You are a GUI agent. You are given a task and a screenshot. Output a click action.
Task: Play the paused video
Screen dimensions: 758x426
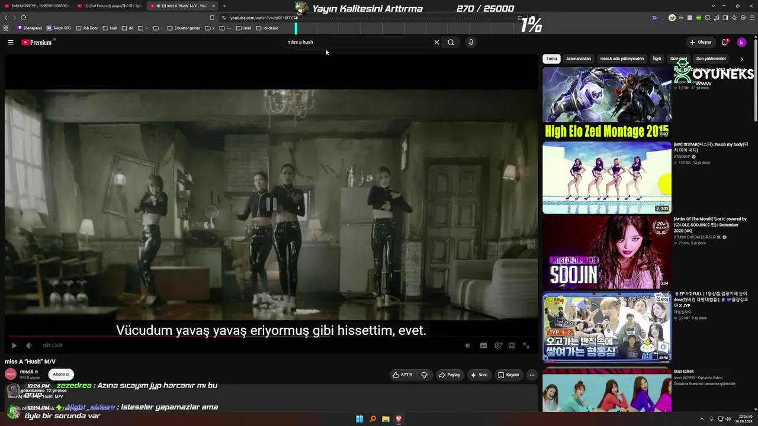tap(14, 346)
